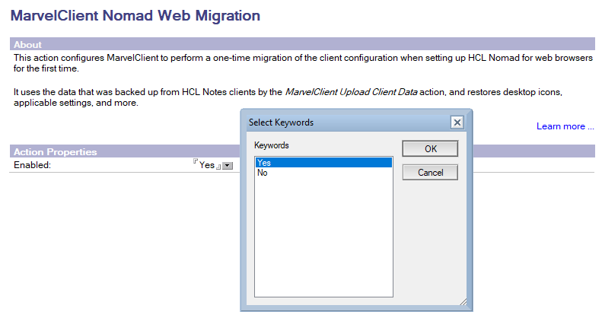The image size is (602, 318).
Task: Dismiss the dialog with Cancel
Action: (x=430, y=173)
